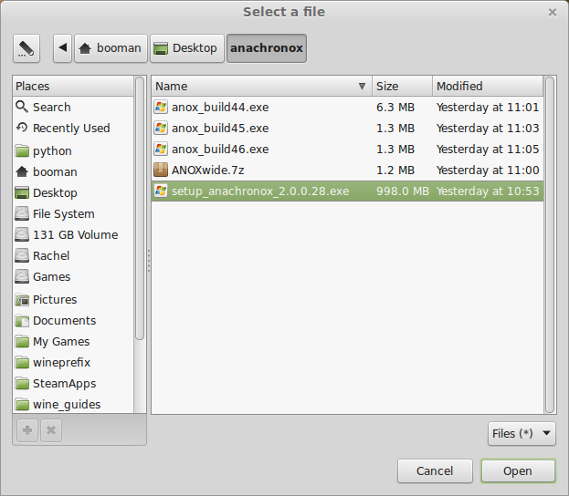Select anox_build46.exe file

point(347,150)
